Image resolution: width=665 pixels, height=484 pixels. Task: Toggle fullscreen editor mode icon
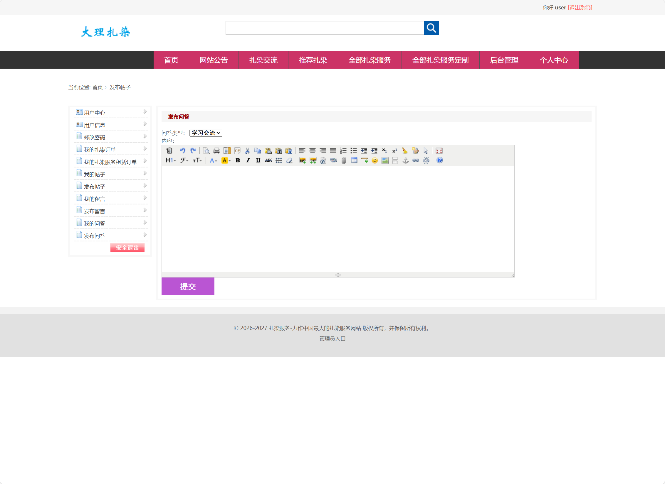(439, 151)
